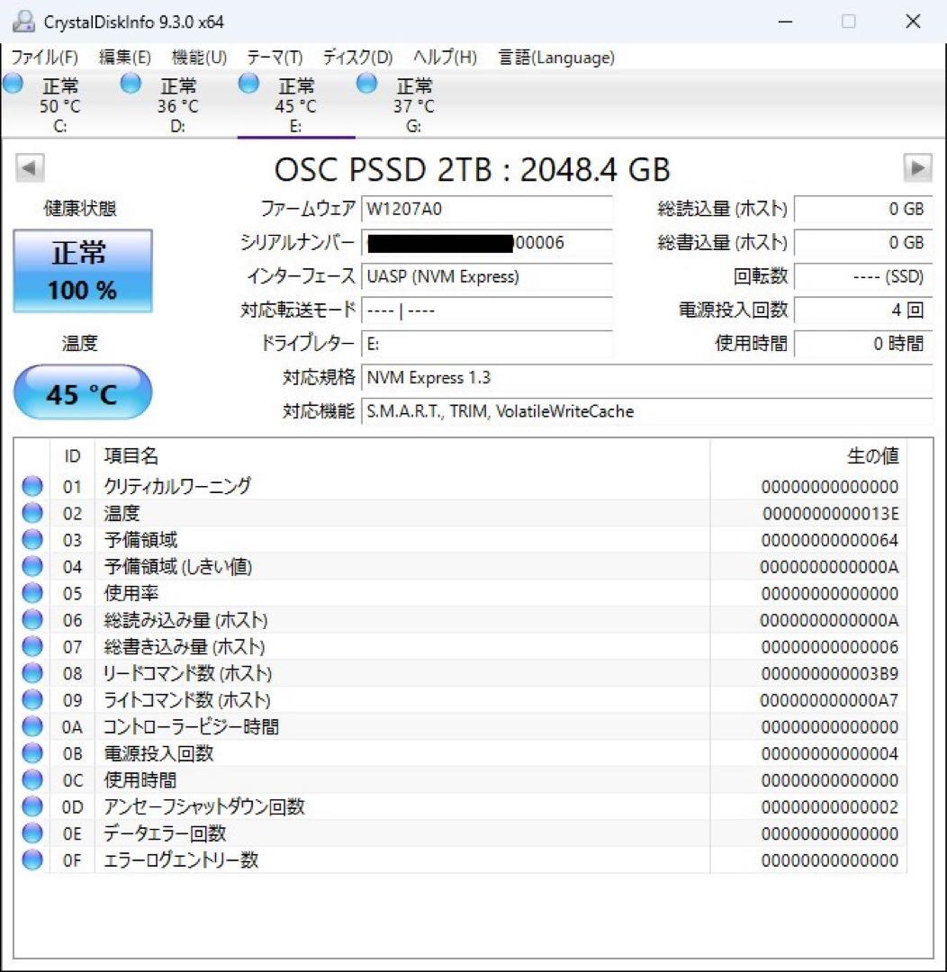
Task: Click the 項目名 column header
Action: tap(401, 456)
